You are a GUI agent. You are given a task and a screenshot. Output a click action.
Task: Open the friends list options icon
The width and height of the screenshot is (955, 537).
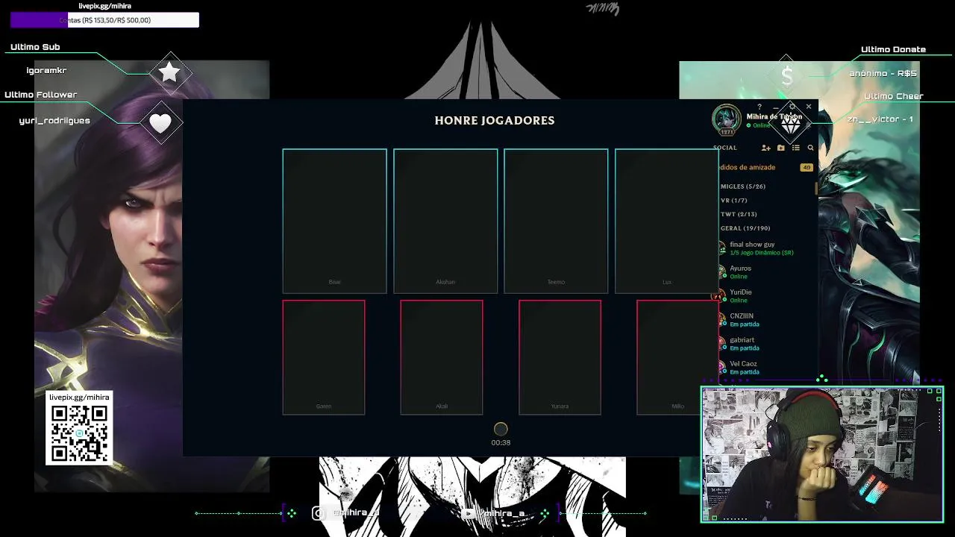tap(795, 148)
